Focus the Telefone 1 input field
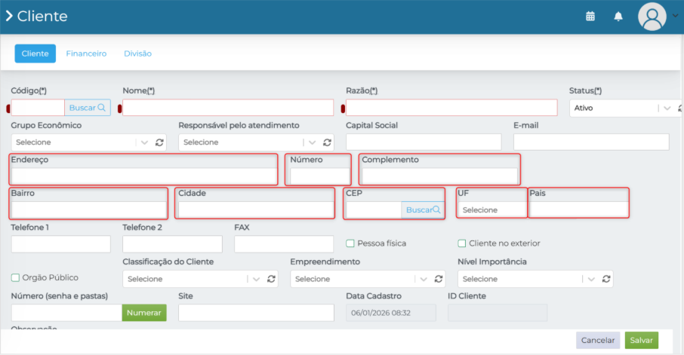 (x=60, y=244)
